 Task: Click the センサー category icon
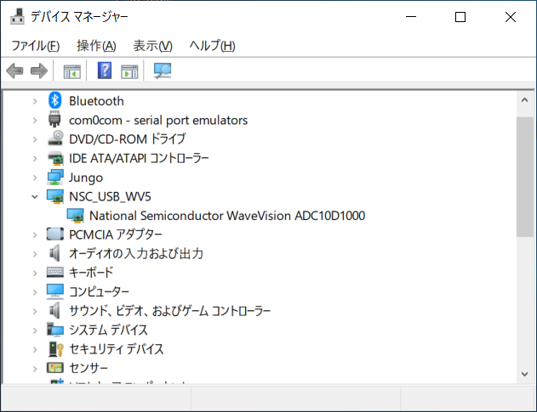pos(55,368)
